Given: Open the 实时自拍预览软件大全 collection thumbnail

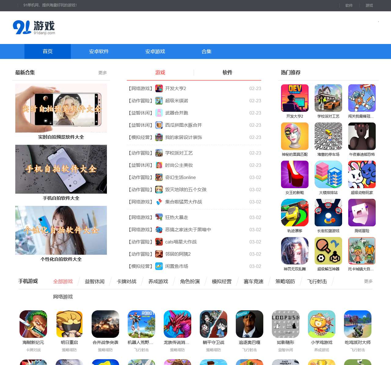Looking at the screenshot, I should (x=61, y=108).
